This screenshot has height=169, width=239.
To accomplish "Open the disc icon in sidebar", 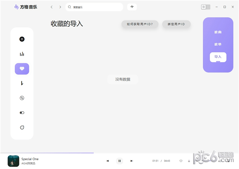I will point(22,39).
